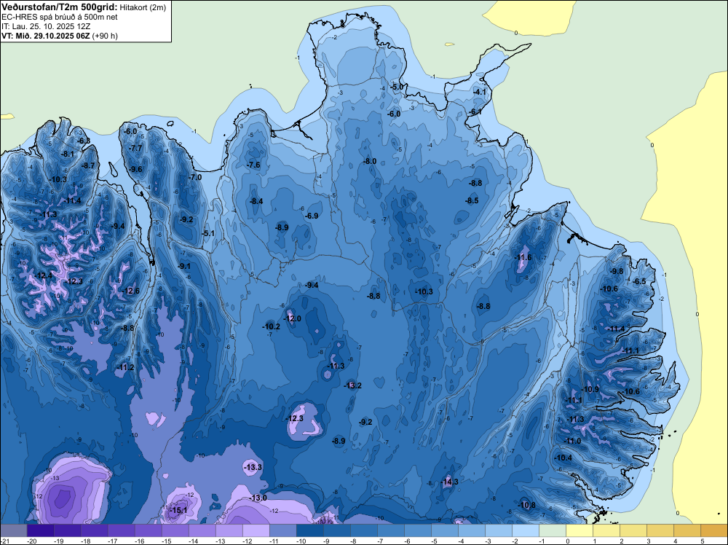The image size is (728, 545).
Task: Click the -8.0 temperature label
Action: pyautogui.click(x=370, y=161)
